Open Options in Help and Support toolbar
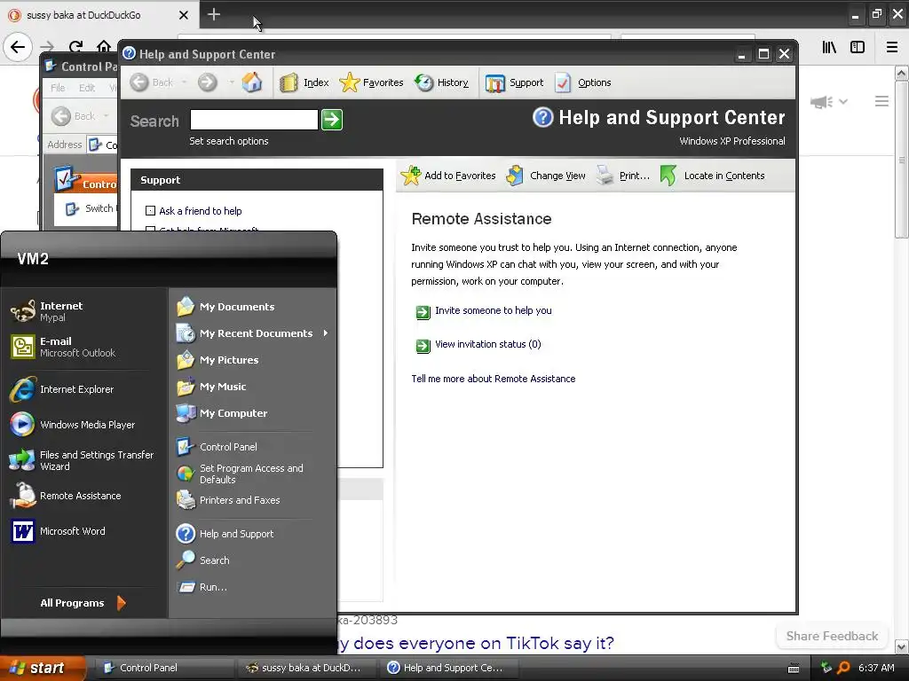Viewport: 909px width, 681px height. [582, 82]
